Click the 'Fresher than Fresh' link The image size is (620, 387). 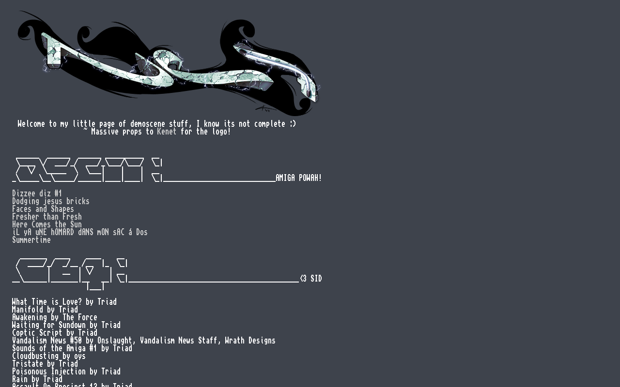tap(47, 217)
